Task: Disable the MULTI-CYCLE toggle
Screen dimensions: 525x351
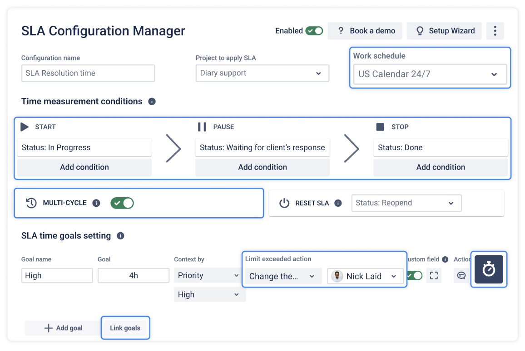Action: click(x=122, y=203)
